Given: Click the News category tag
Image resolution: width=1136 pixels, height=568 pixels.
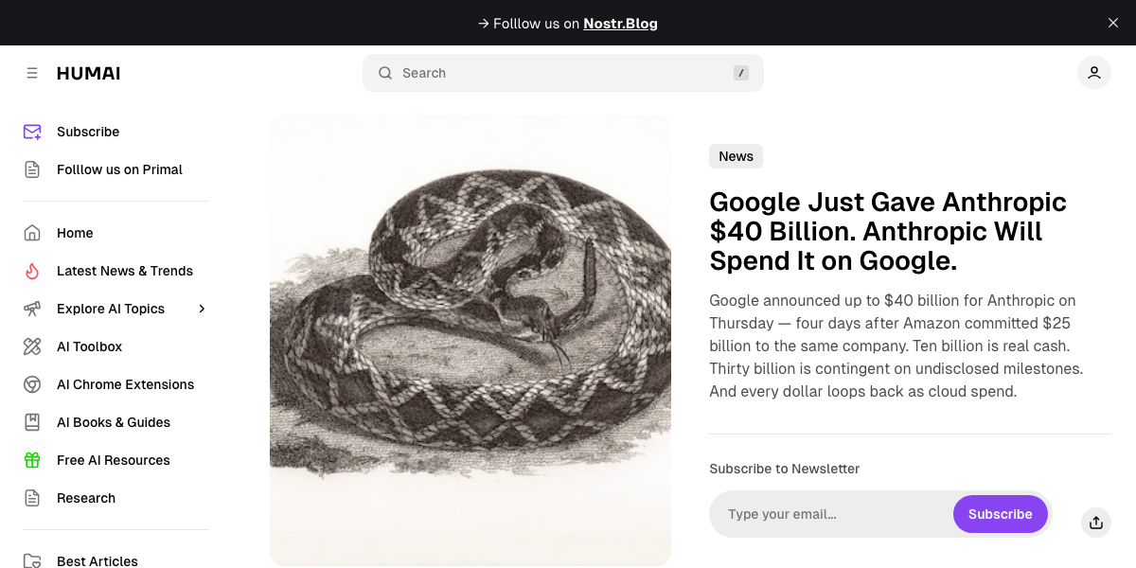Looking at the screenshot, I should [x=736, y=156].
